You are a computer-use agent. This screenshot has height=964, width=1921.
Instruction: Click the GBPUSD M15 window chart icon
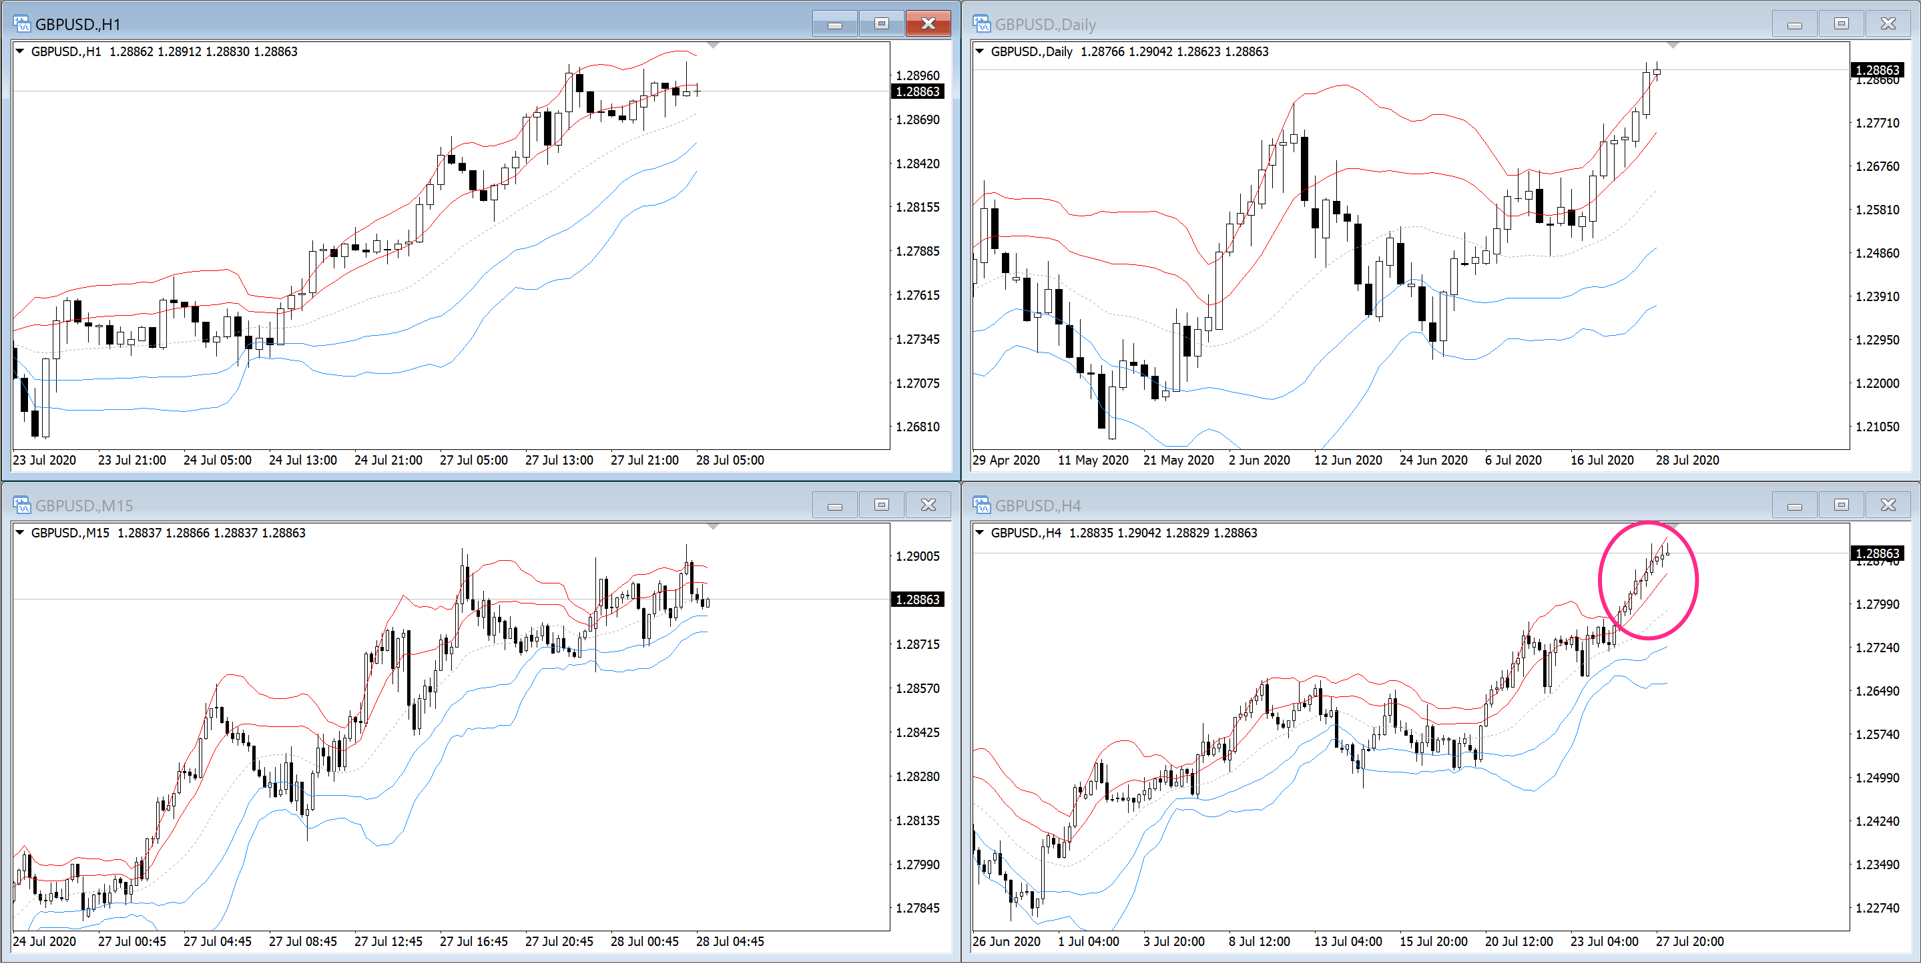coord(21,505)
